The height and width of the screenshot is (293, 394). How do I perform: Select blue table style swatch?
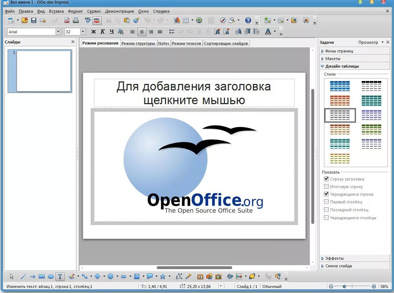coord(340,86)
